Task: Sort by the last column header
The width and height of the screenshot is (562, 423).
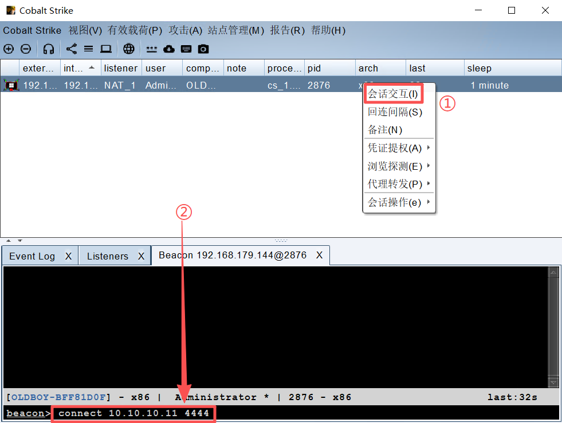Action: tap(435, 68)
